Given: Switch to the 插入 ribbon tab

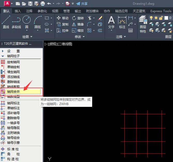Looking at the screenshot, I should [x=18, y=11].
